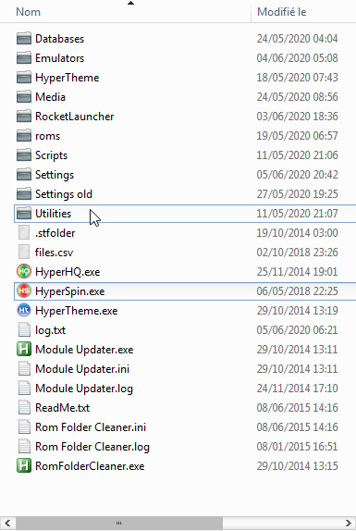Screen dimensions: 356x531
Task: Select the Utilities folder name
Action: point(53,214)
